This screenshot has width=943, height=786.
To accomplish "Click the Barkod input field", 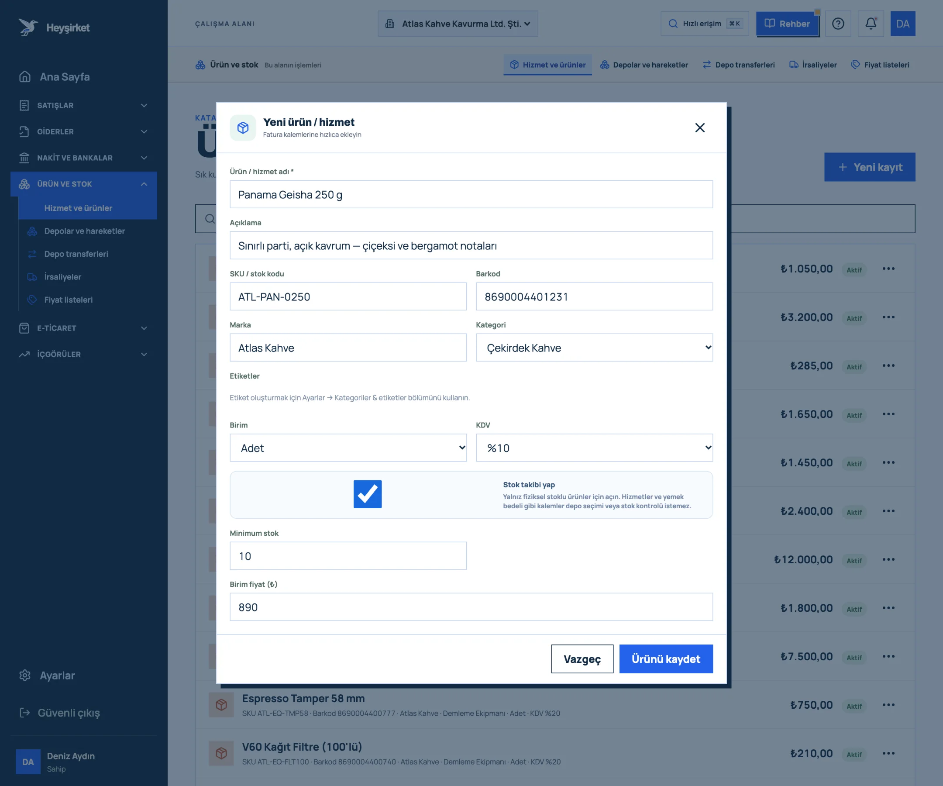I will point(594,296).
